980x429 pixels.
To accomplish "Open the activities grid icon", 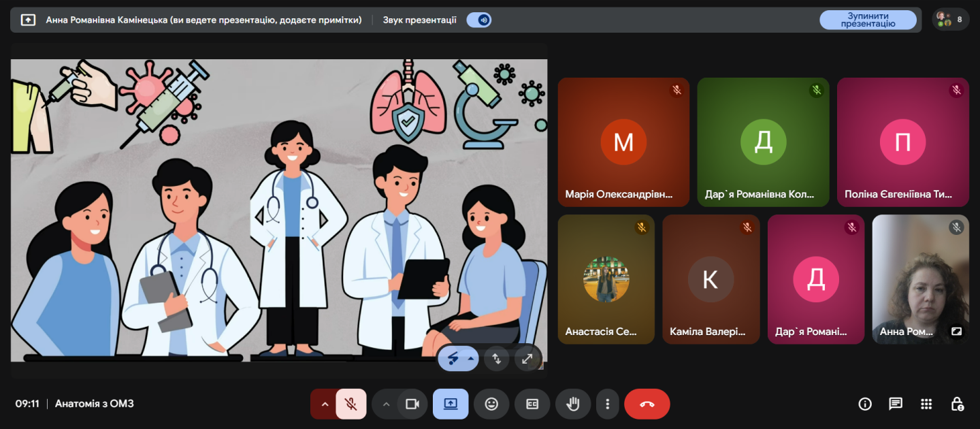I will click(926, 404).
